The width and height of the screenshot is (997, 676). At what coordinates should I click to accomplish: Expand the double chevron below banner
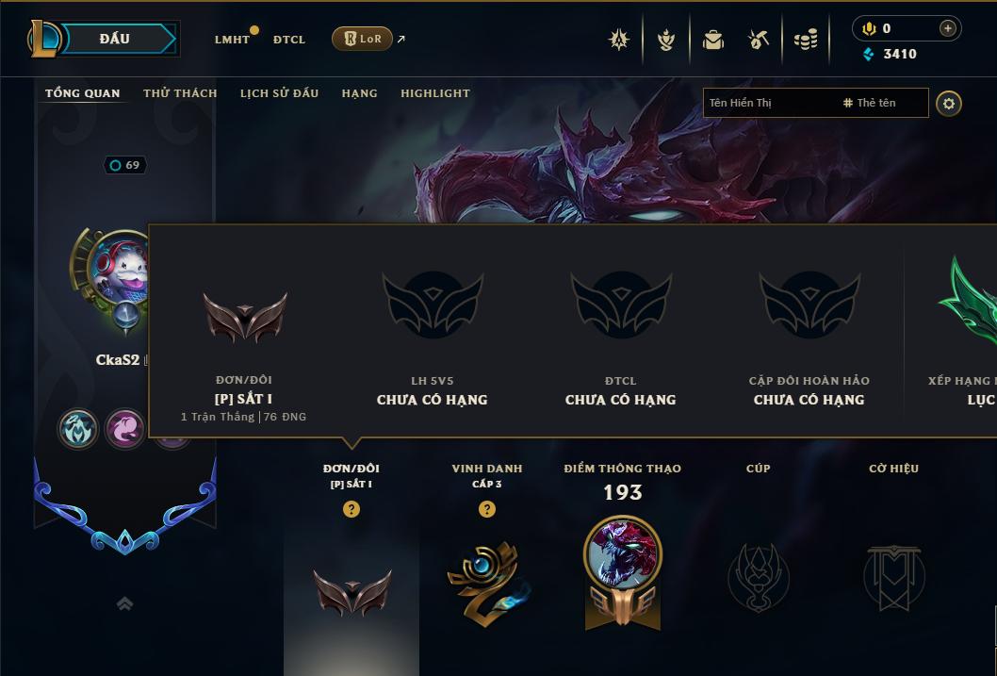(124, 603)
